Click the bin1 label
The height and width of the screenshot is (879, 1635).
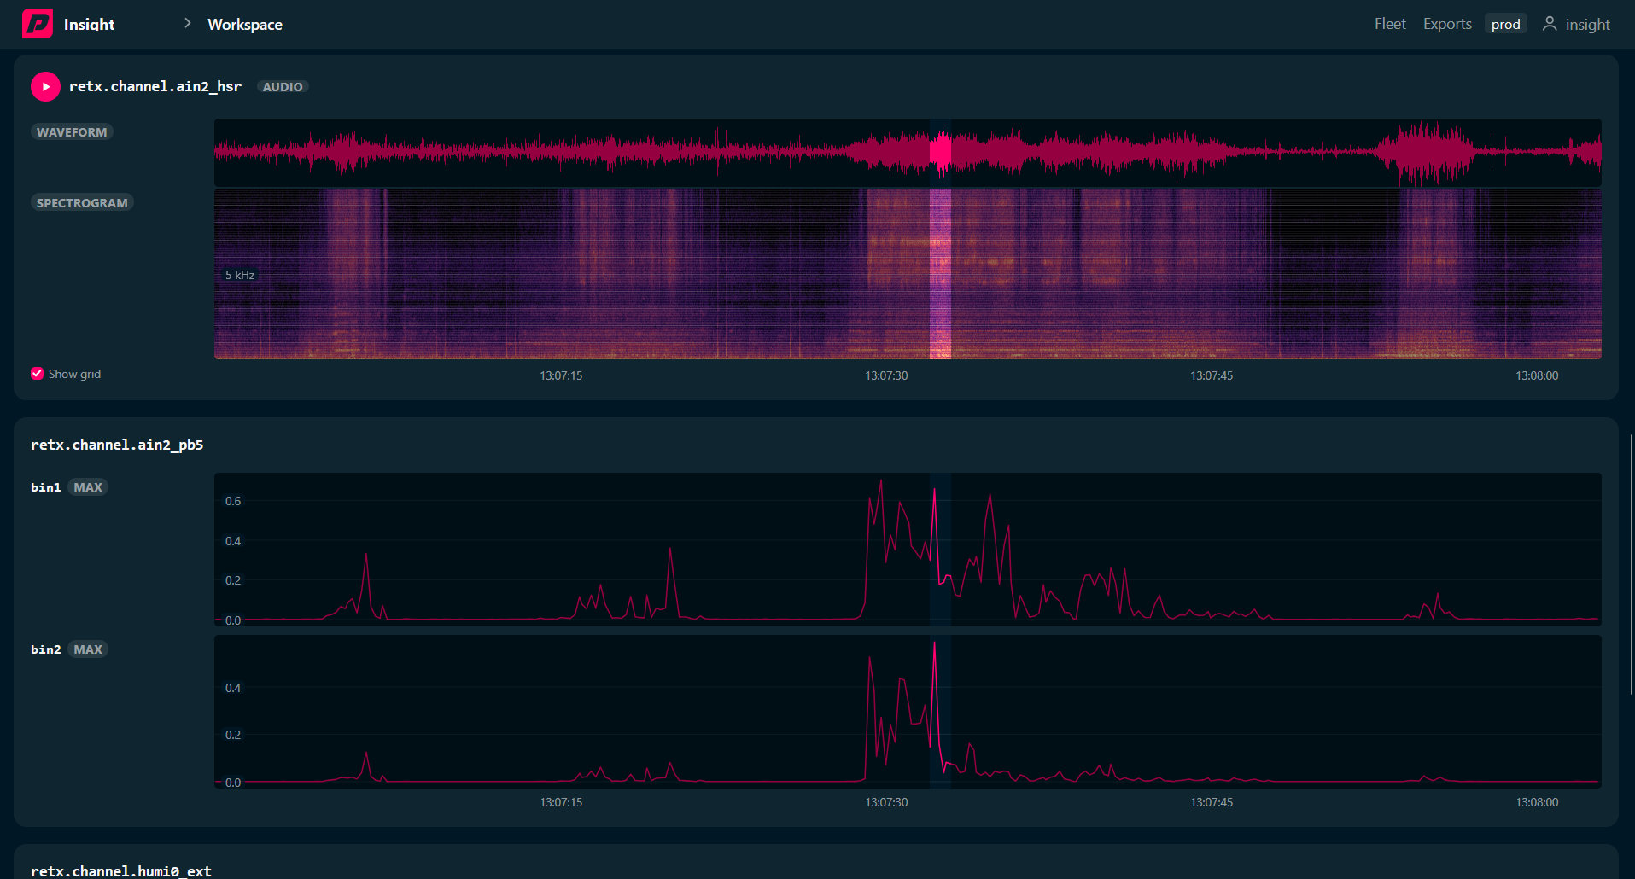[46, 487]
